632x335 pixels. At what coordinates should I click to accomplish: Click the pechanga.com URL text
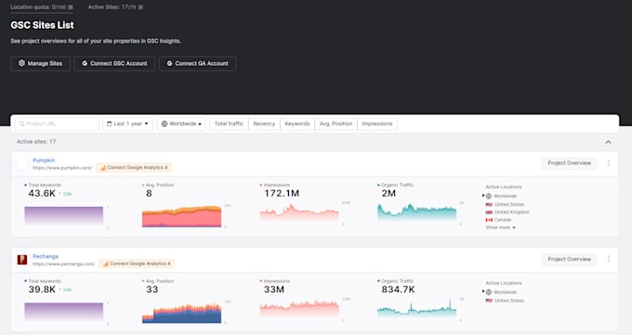pos(64,264)
